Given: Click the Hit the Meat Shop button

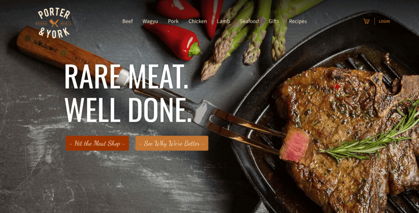Looking at the screenshot, I should pos(97,143).
